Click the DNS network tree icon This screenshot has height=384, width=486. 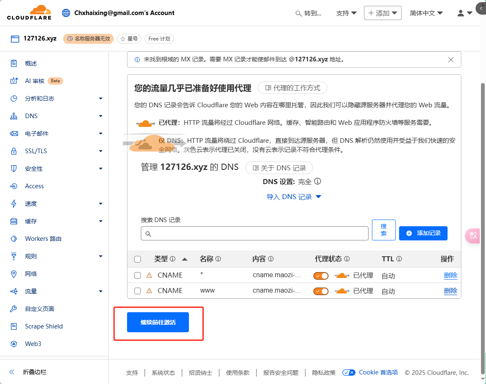click(14, 116)
